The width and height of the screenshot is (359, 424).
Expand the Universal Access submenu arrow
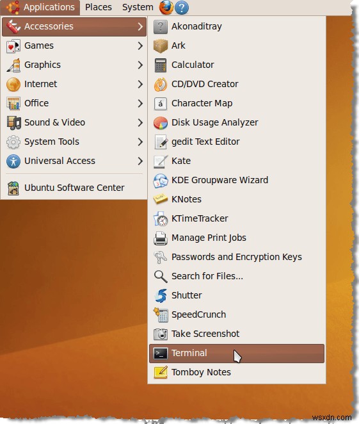pos(140,161)
